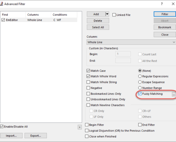This screenshot has width=176, height=142.
Task: Open Import dialog button
Action: coord(11,136)
